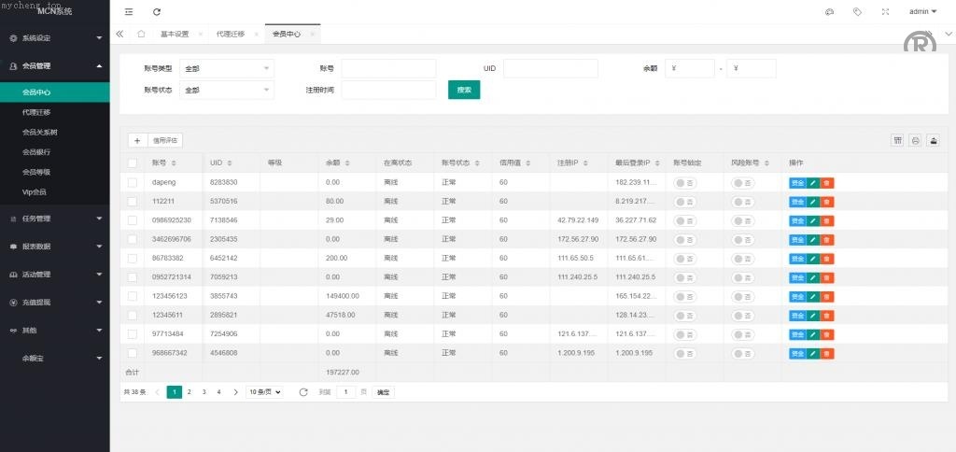
Task: Click the export icon above the table
Action: (933, 140)
